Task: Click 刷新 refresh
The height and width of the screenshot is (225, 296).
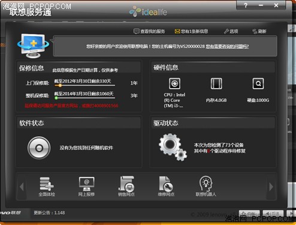Action: click(x=259, y=31)
